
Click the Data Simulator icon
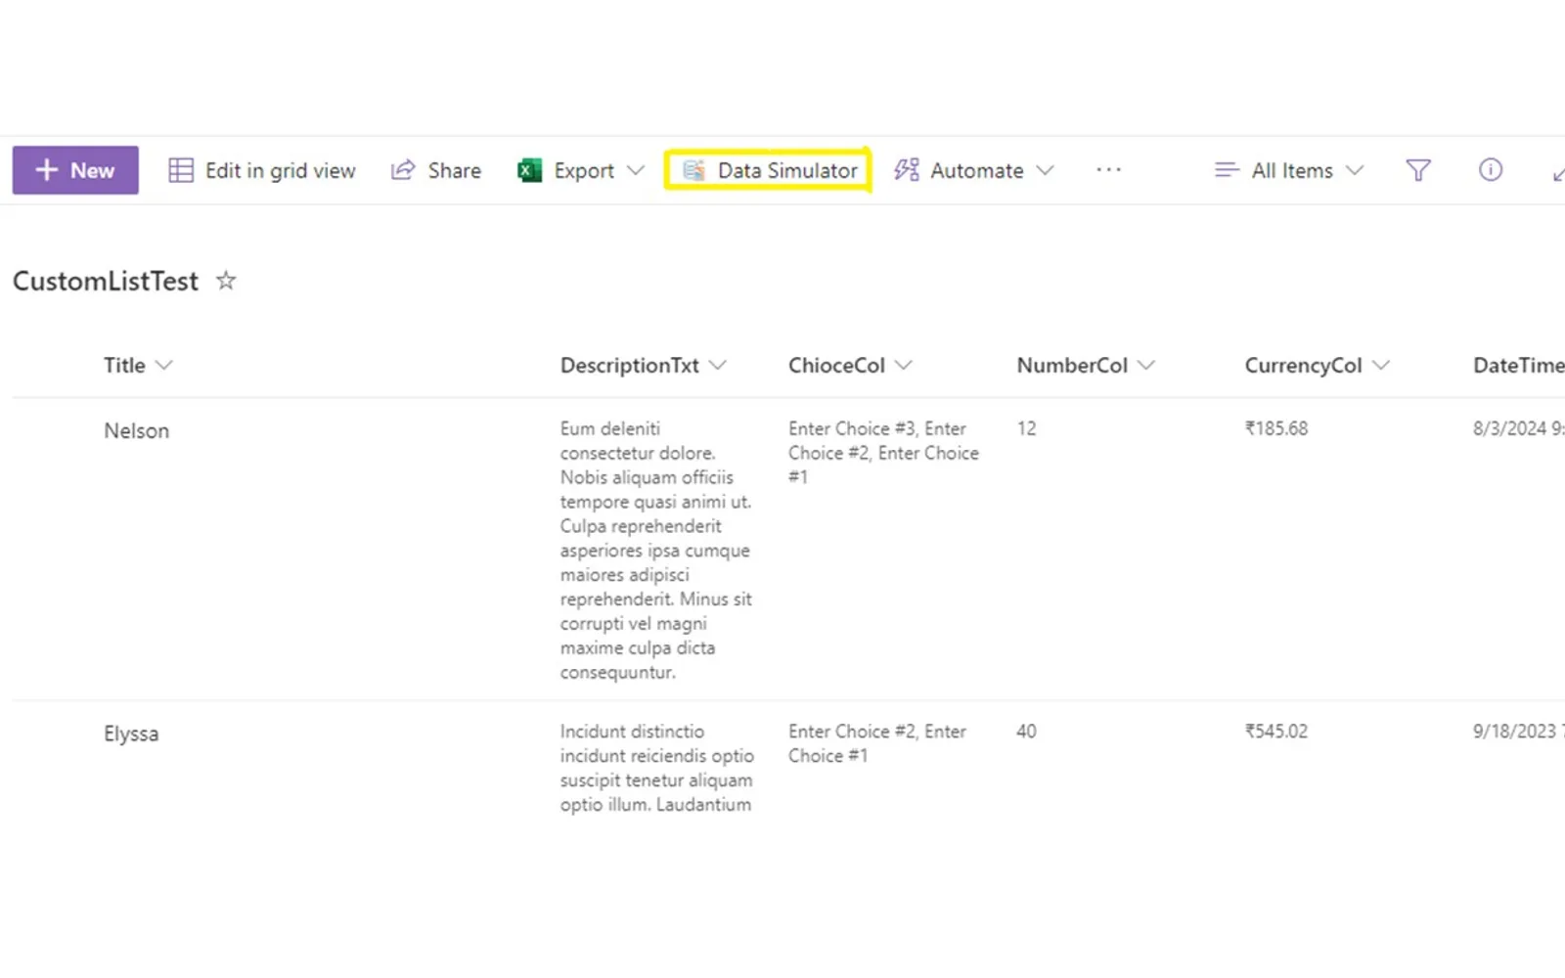pyautogui.click(x=693, y=170)
